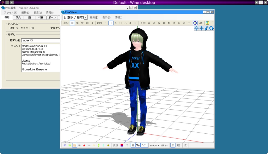Select the 骨 bone selection mode

[x=82, y=23]
